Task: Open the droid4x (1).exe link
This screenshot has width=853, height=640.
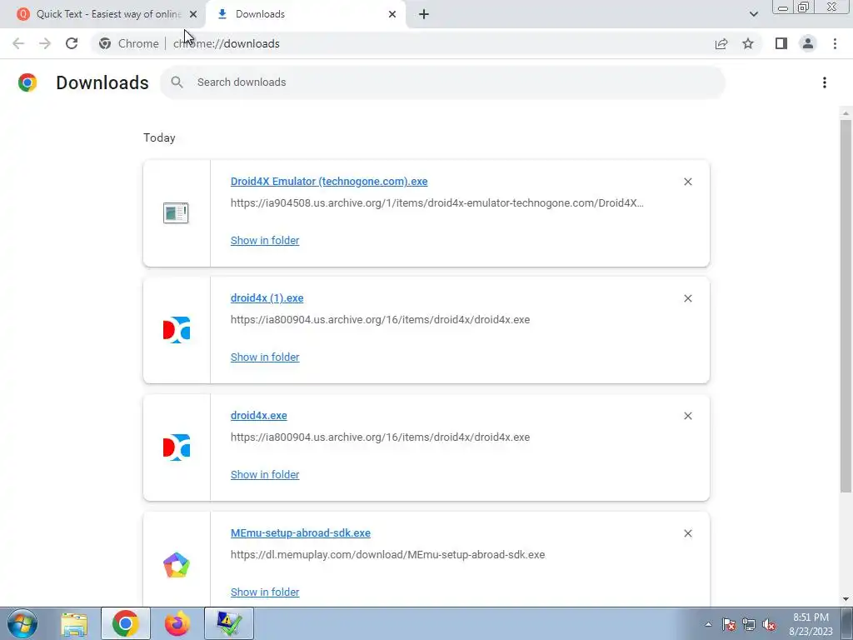Action: click(x=267, y=297)
